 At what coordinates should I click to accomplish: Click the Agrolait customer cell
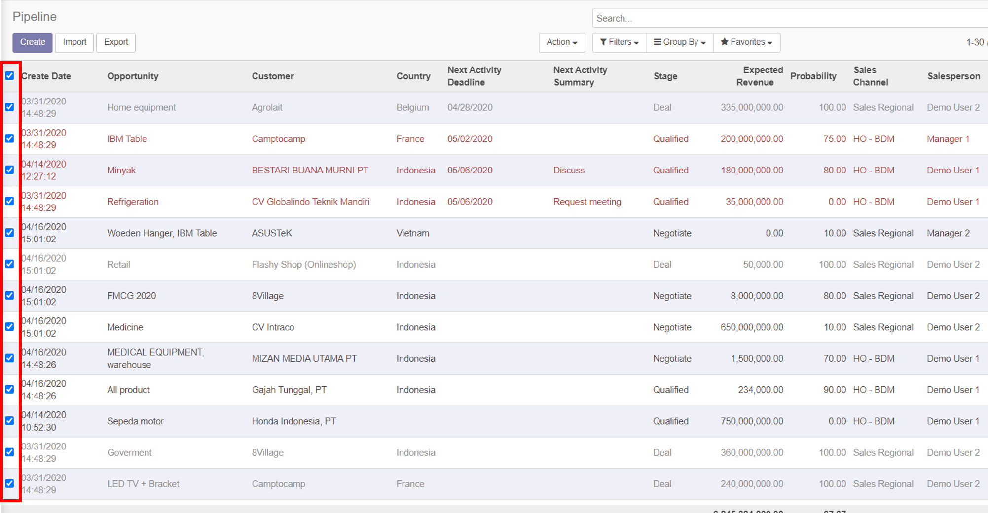(x=267, y=107)
